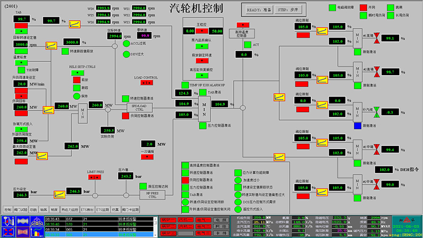Click the 电气一 red alarm button
This screenshot has height=238, width=423.
coord(203,218)
